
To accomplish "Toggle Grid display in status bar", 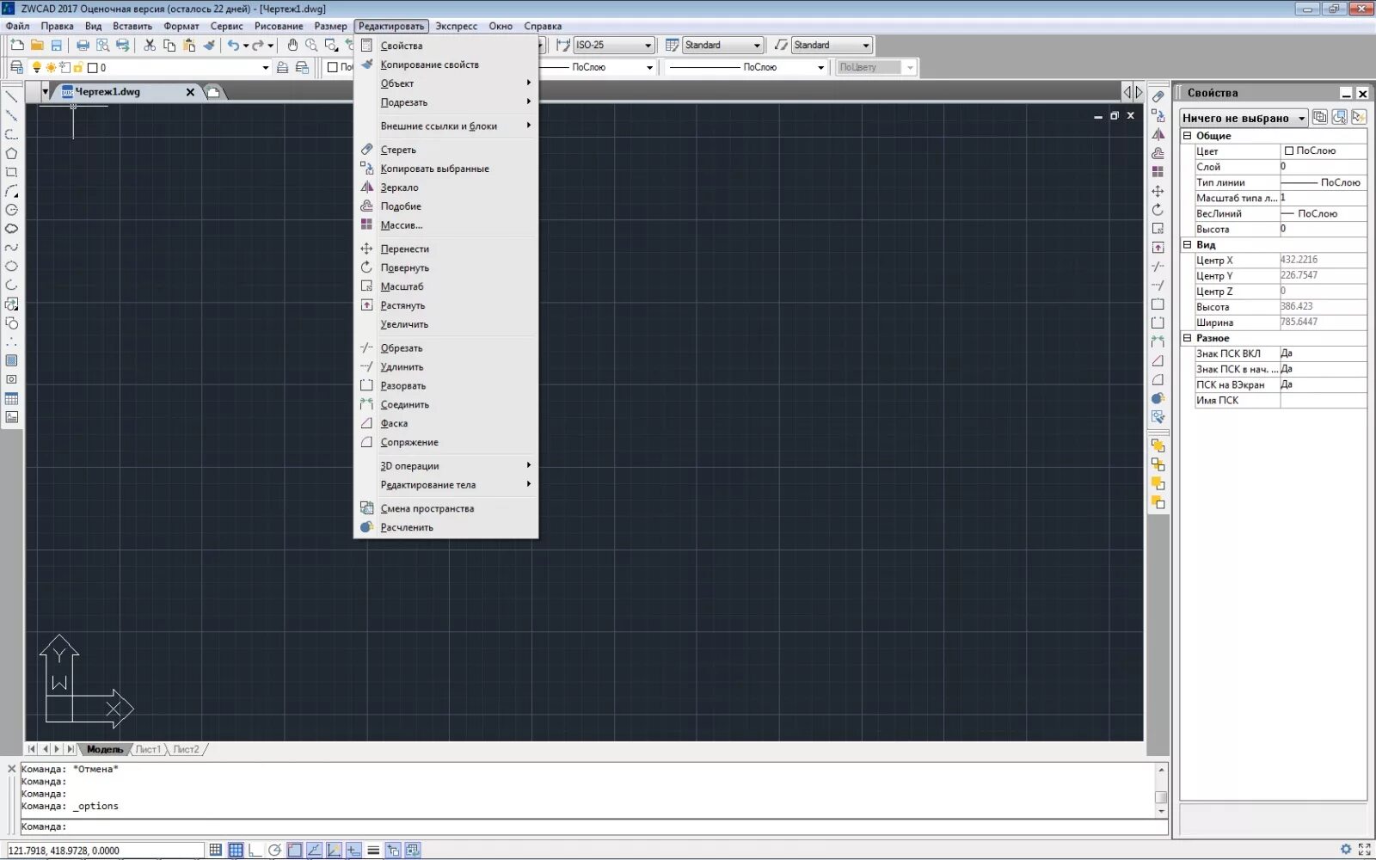I will tap(236, 850).
